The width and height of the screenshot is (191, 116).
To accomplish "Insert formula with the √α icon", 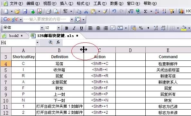I will point(131,12).
